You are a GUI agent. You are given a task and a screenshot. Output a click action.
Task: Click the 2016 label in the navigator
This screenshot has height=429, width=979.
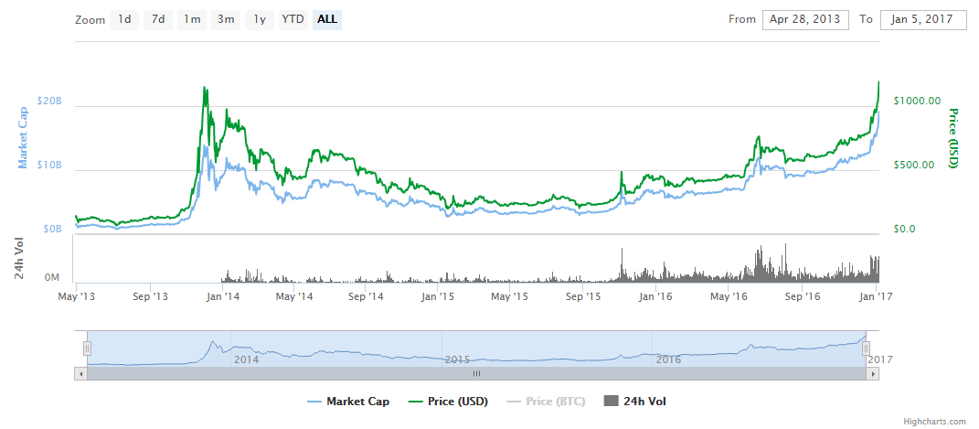[x=668, y=359]
